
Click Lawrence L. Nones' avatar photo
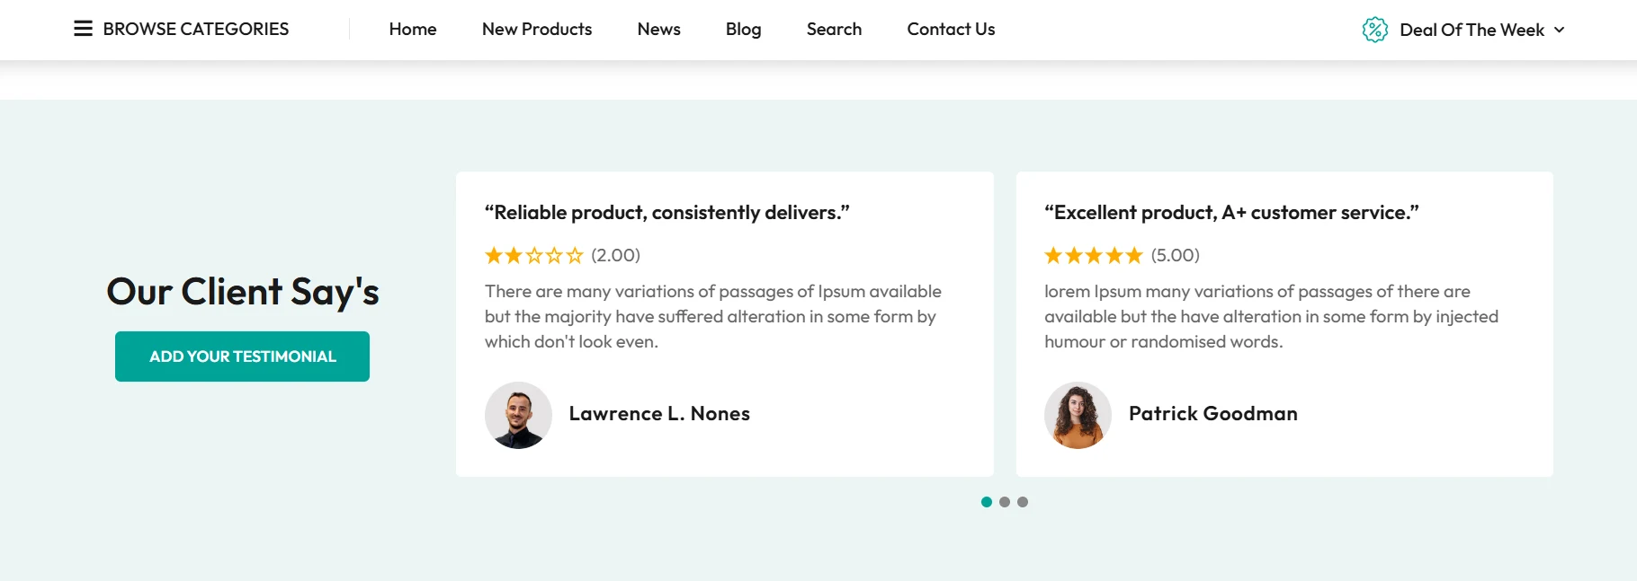518,415
